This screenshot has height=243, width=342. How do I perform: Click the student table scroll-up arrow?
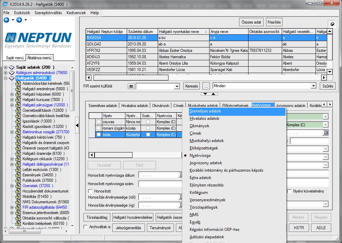coord(330,31)
